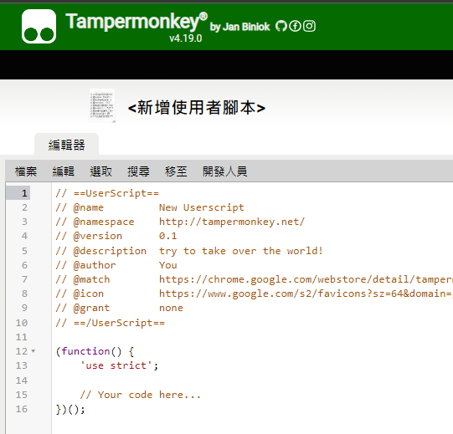Click the 'none' grant value
This screenshot has width=453, height=434.
(171, 308)
